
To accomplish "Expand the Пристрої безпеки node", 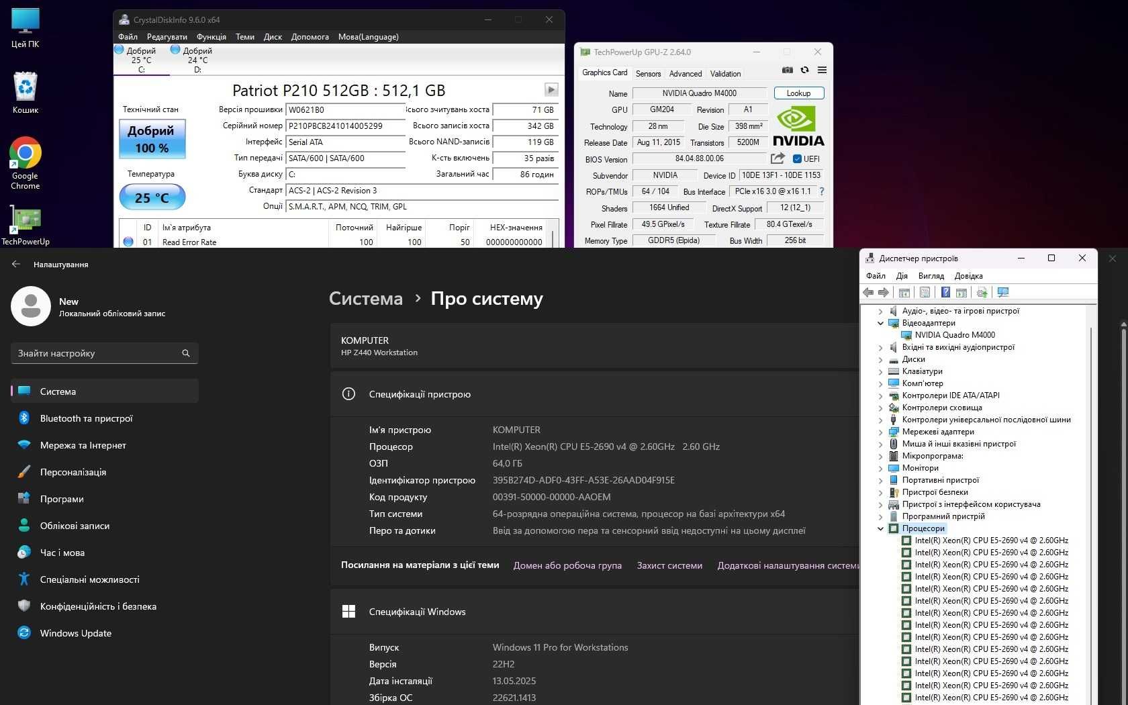I will pos(880,492).
